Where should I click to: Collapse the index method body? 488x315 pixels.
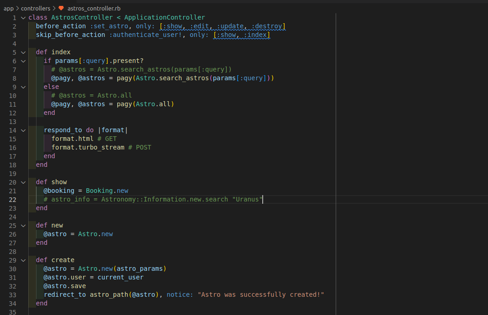click(23, 52)
